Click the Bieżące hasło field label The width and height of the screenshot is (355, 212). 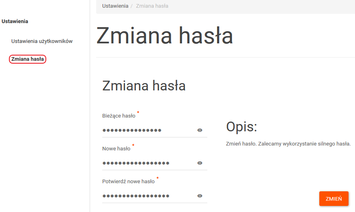coord(118,116)
